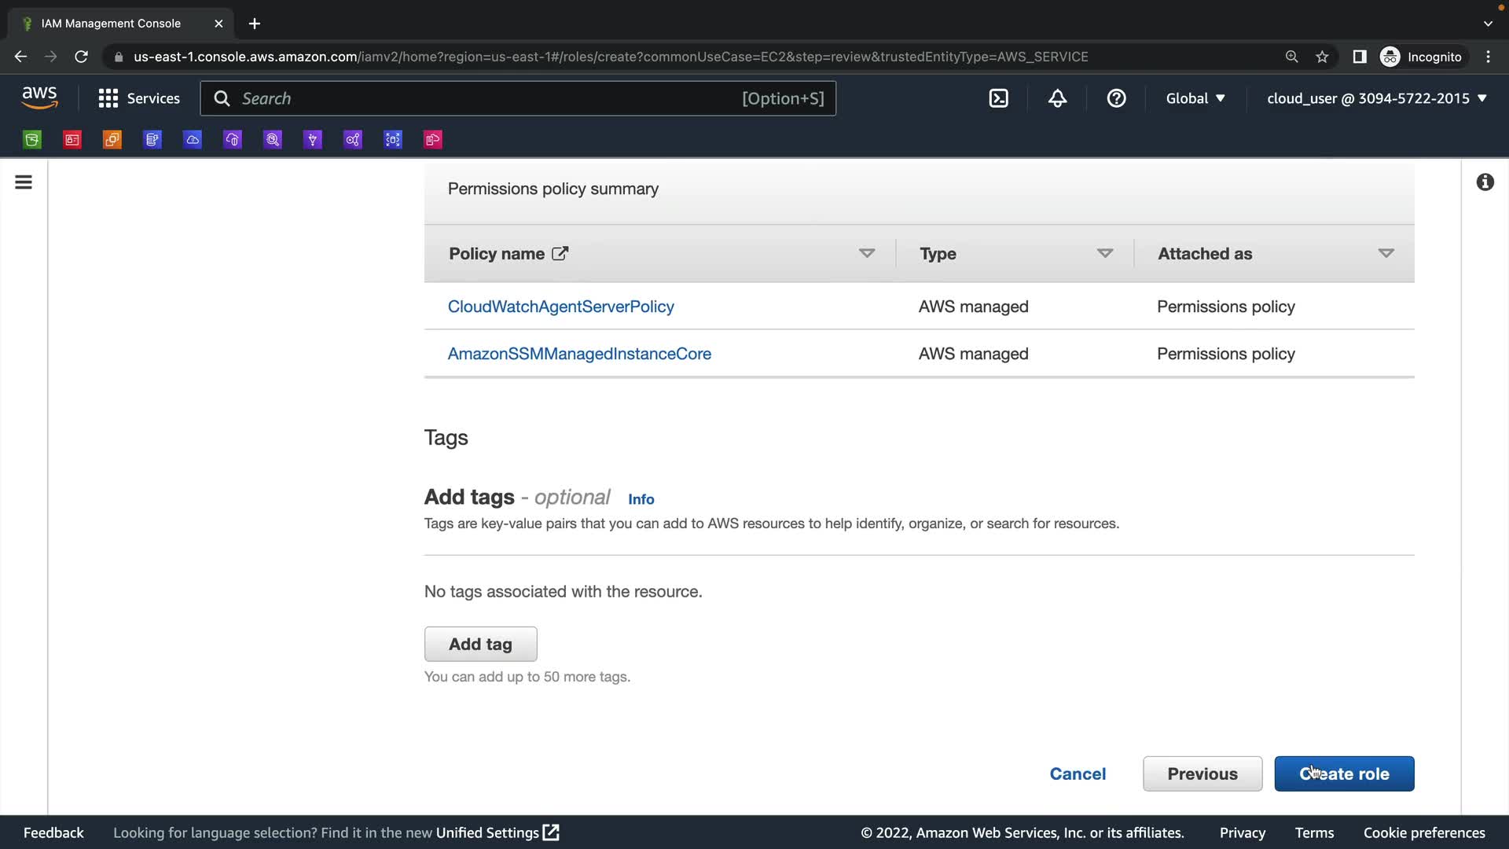Click the Add tag button
This screenshot has width=1509, height=849.
(480, 644)
